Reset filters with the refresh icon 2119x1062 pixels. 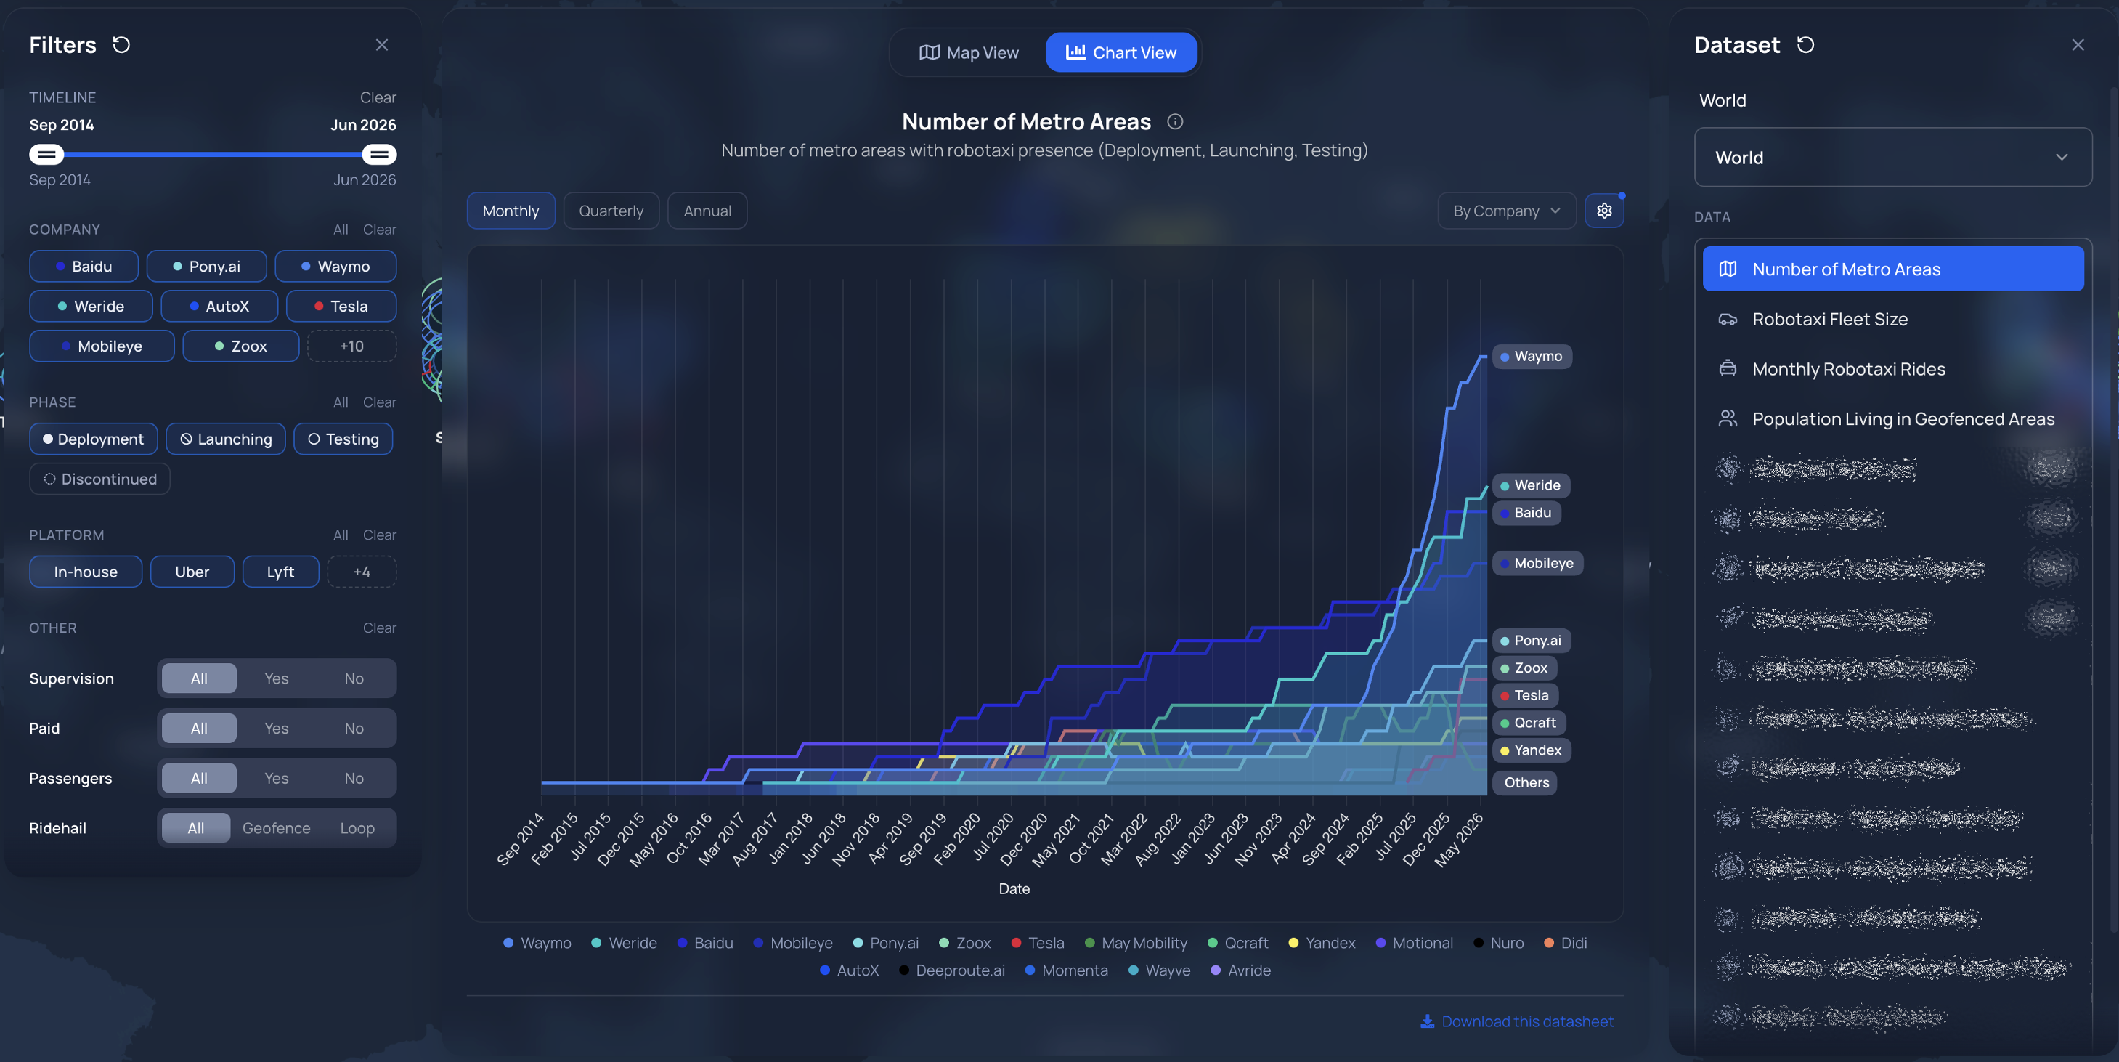tap(121, 44)
